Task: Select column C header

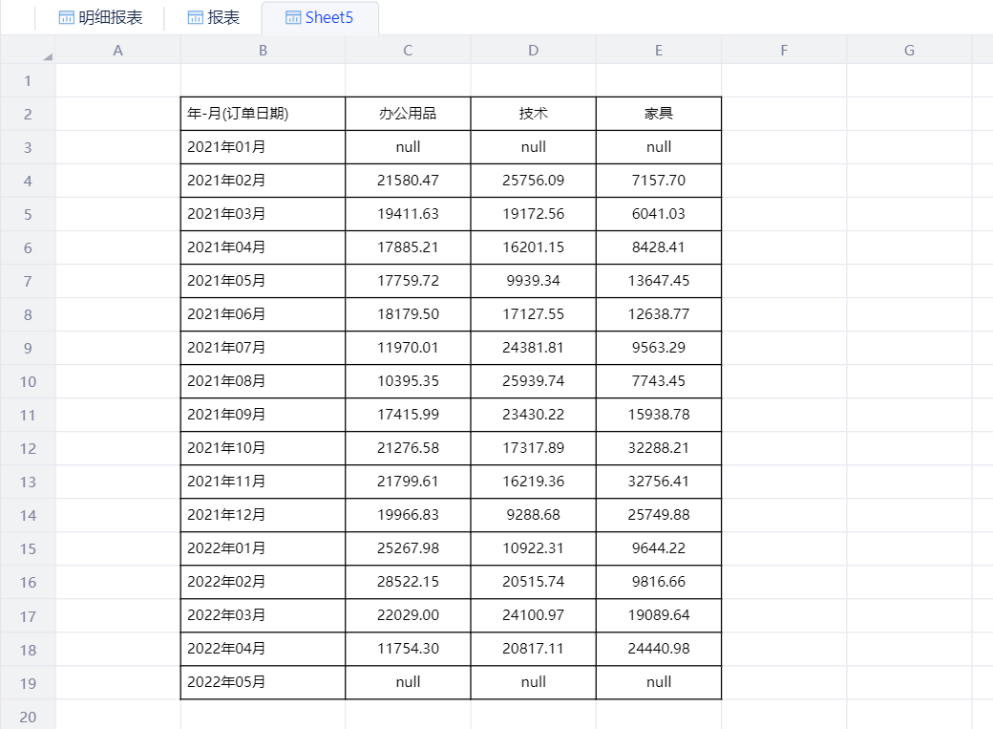Action: click(408, 50)
